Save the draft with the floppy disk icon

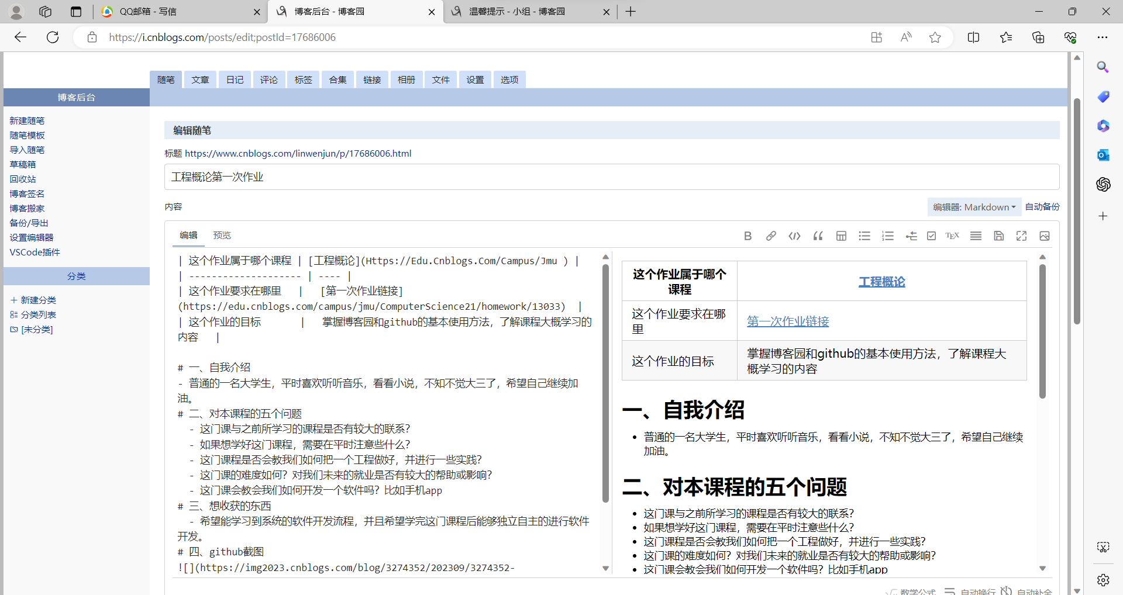(999, 236)
